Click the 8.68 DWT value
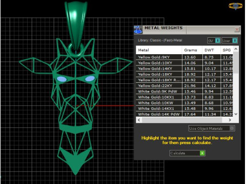 (209, 103)
